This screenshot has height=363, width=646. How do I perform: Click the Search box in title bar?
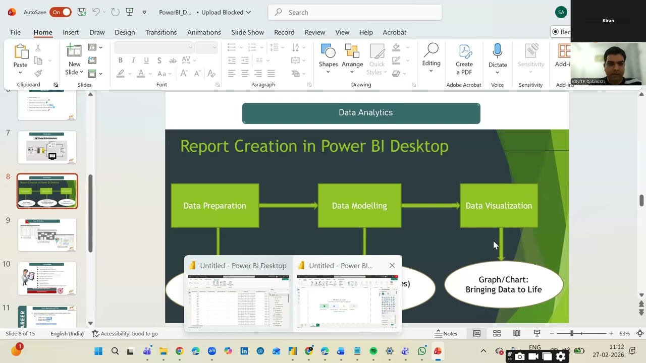pyautogui.click(x=355, y=12)
